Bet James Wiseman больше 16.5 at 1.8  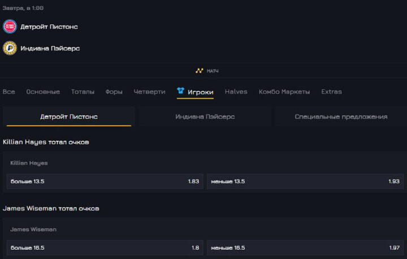click(x=105, y=248)
